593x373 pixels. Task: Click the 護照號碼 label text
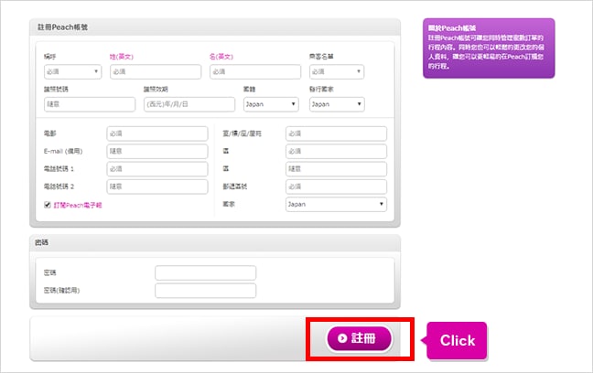[56, 90]
